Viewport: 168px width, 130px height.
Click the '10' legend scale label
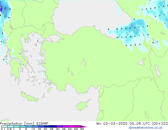pyautogui.click(x=33, y=129)
